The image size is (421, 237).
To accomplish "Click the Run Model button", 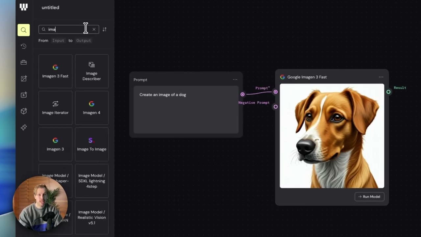I will 369,197.
